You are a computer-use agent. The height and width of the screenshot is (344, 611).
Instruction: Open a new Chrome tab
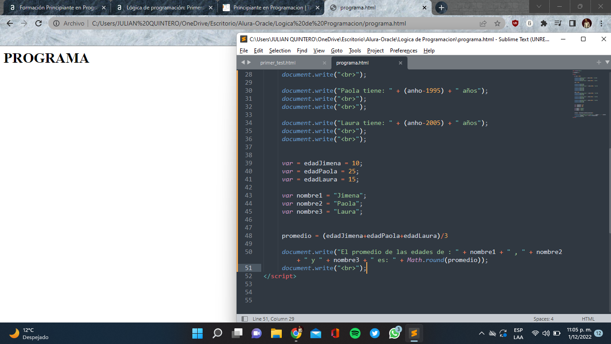pos(441,8)
